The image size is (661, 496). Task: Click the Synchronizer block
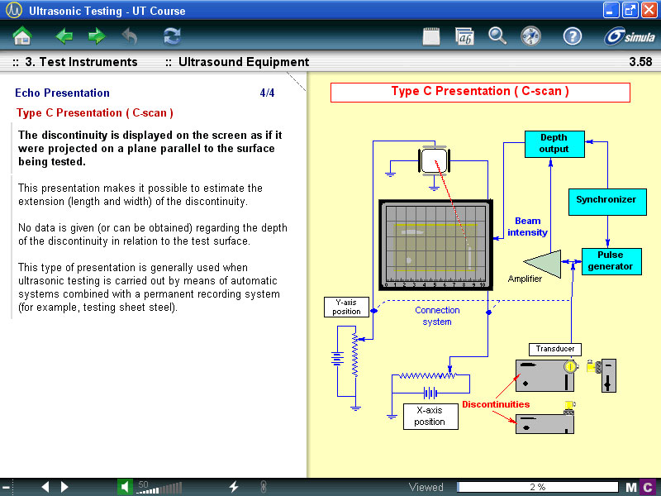[x=607, y=202]
